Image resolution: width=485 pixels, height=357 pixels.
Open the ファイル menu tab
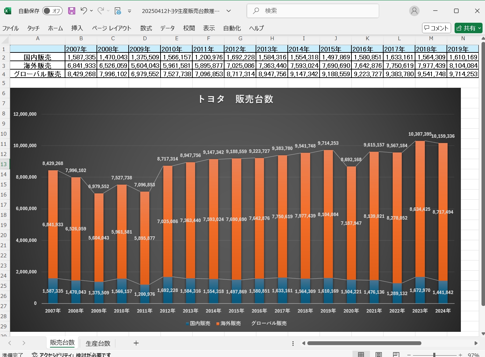[10, 28]
